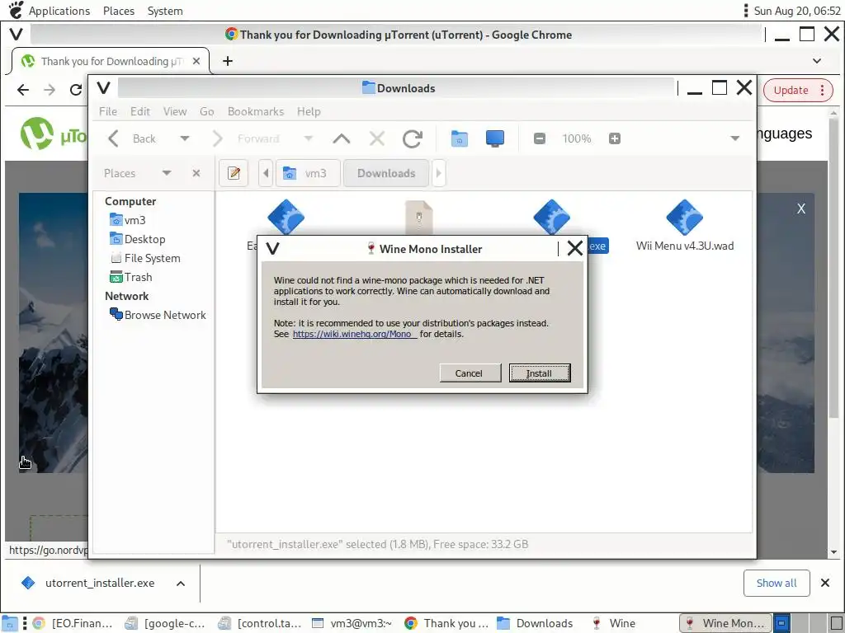
Task: Open the view mode dropdown arrow in toolbar
Action: (x=734, y=138)
